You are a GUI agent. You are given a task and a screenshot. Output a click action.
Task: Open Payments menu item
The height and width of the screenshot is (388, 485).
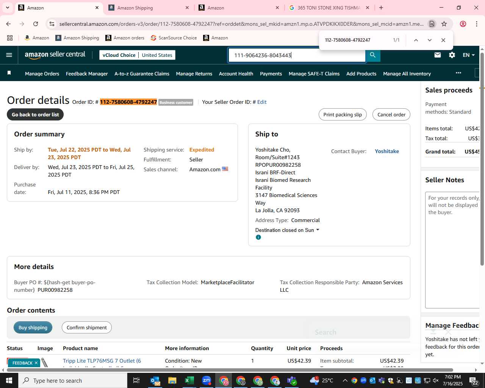click(271, 74)
